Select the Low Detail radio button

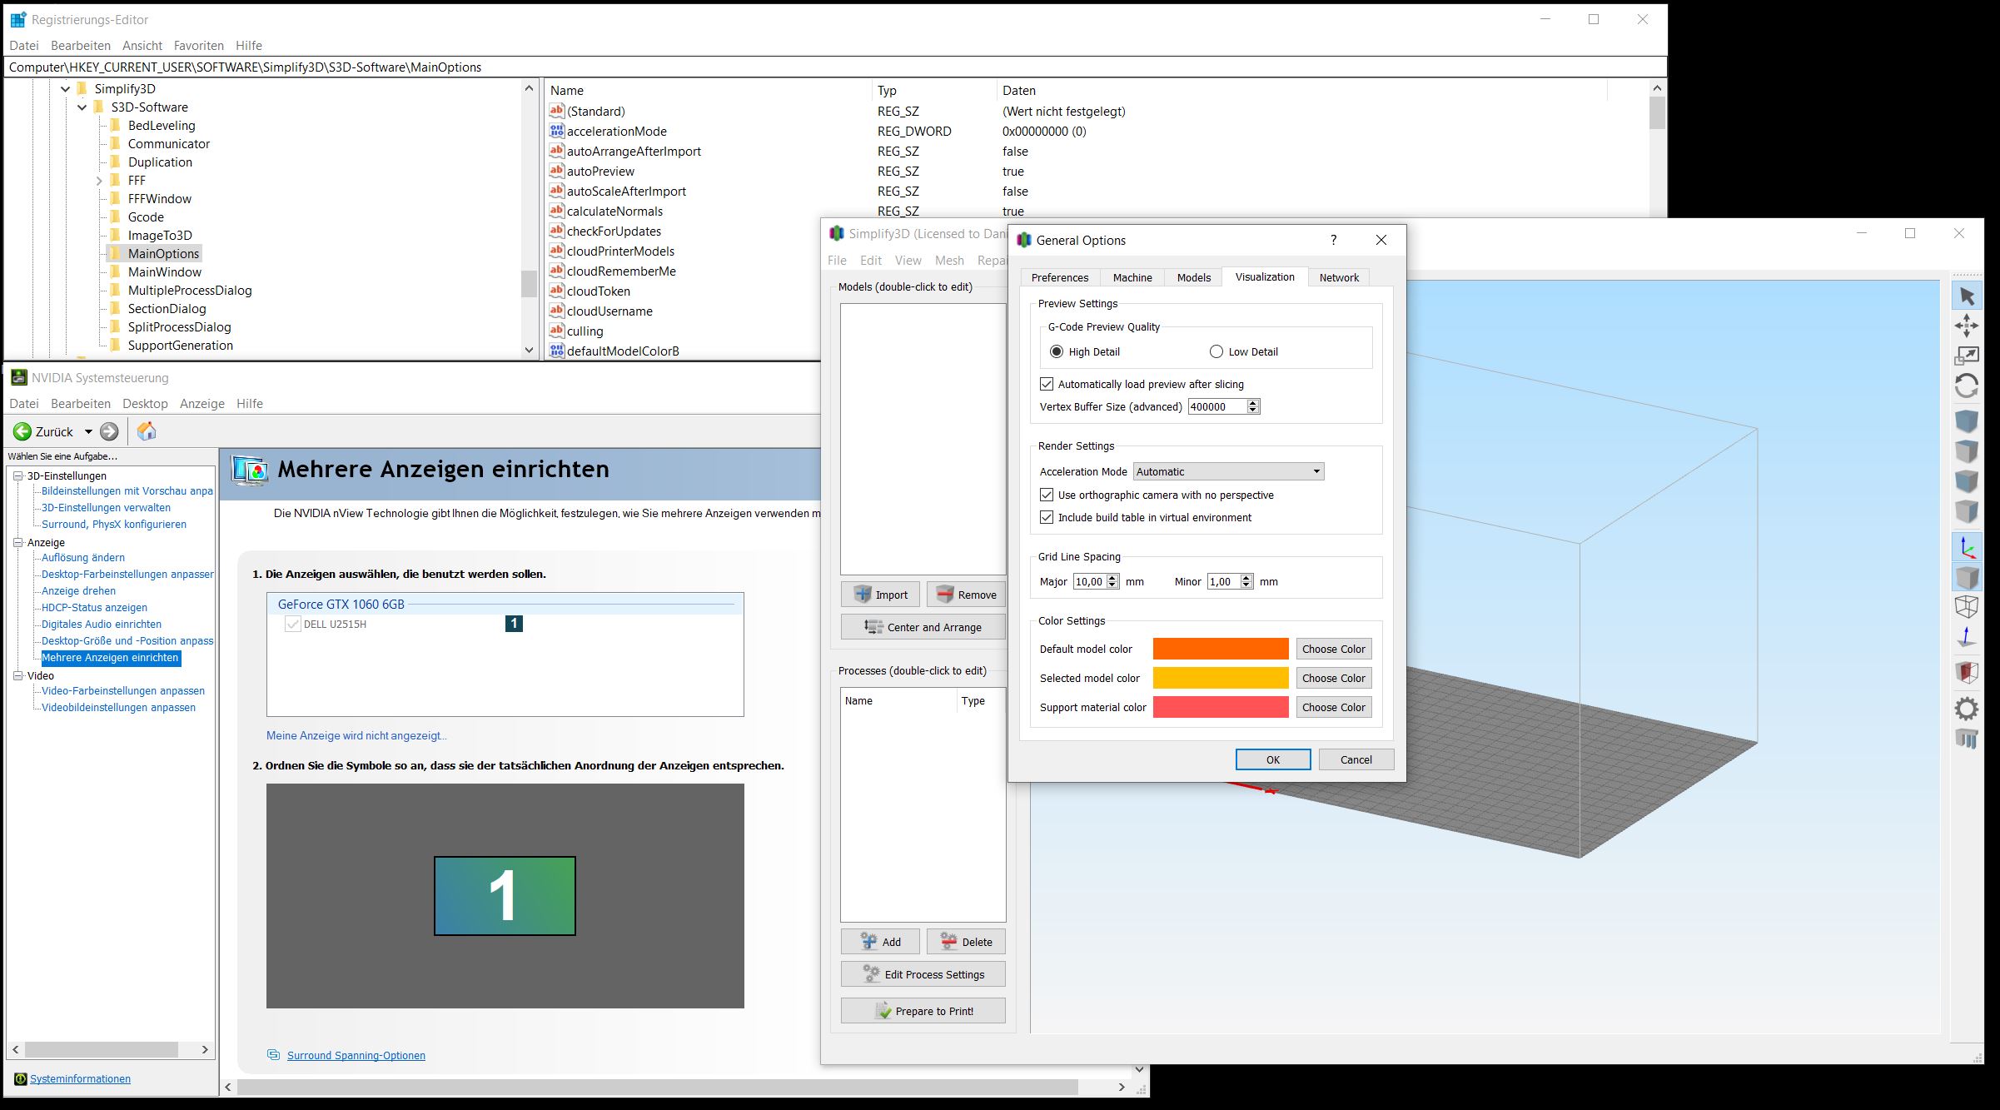pos(1216,351)
